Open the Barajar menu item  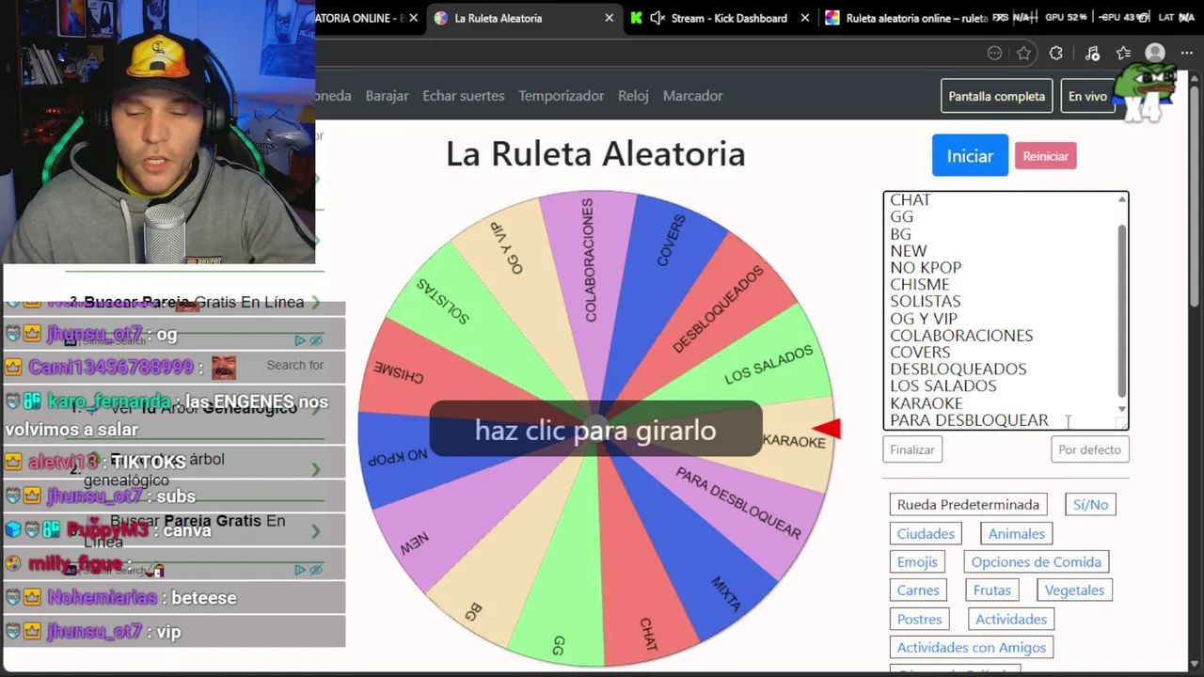pos(387,96)
